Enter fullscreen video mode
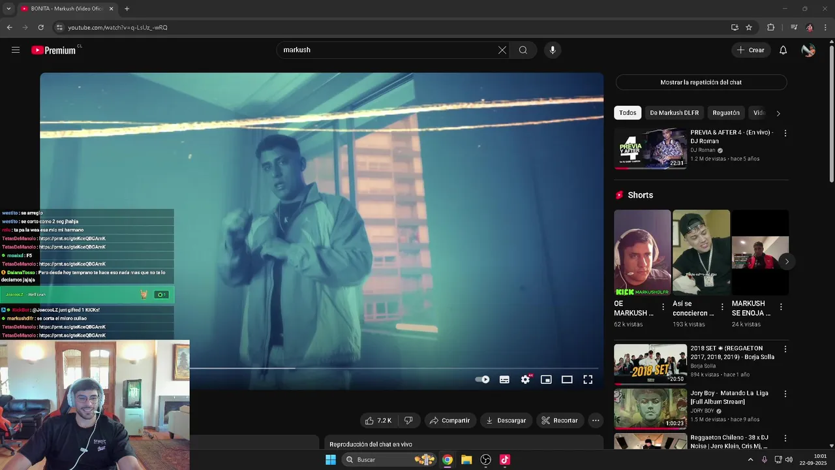 (x=588, y=379)
